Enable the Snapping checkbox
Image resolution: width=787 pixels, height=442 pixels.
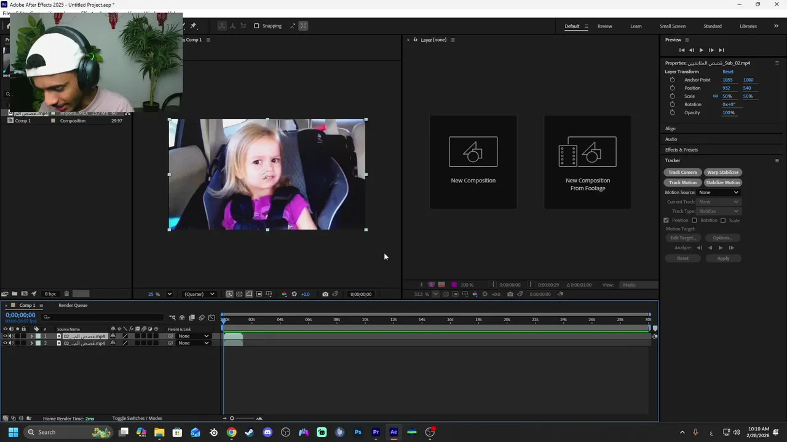point(256,26)
